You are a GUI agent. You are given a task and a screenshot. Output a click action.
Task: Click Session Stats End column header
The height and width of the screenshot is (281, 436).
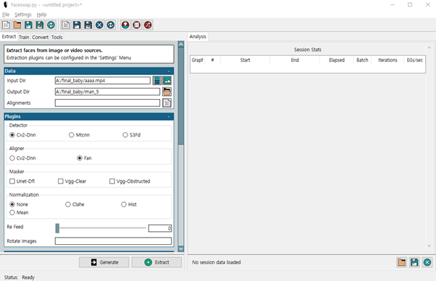(295, 60)
